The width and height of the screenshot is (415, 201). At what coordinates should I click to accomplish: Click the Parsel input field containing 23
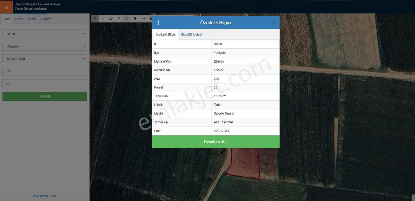click(x=45, y=84)
